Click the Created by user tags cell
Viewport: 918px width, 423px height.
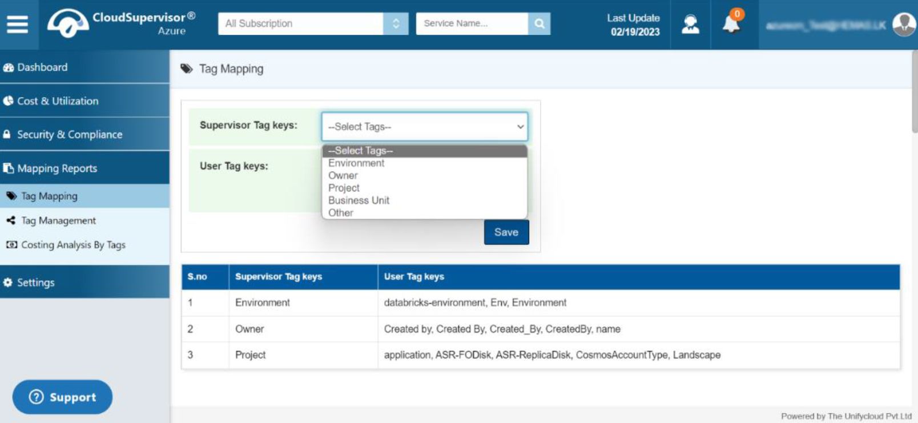pos(639,329)
